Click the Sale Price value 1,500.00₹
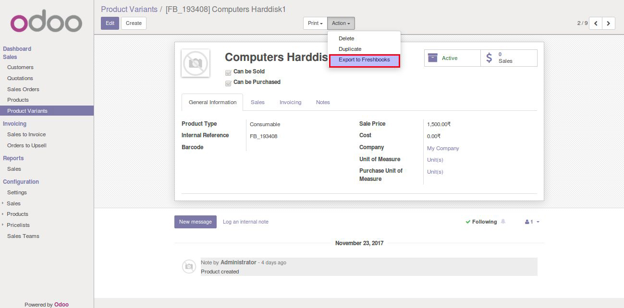This screenshot has height=308, width=624. point(439,124)
